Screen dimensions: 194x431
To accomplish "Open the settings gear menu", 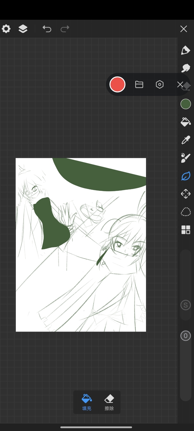I will [x=6, y=29].
